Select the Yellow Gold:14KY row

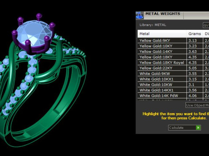(x=173, y=52)
